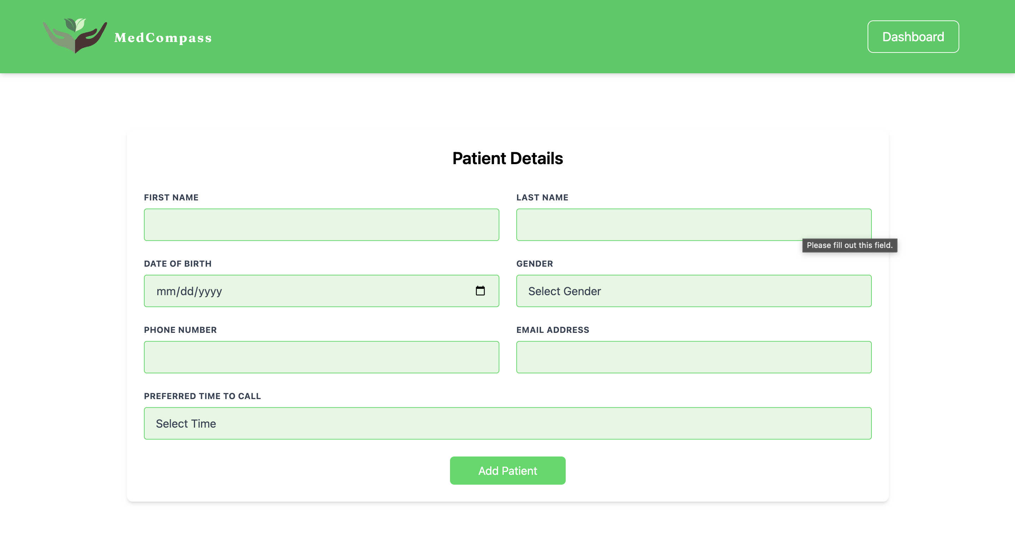Image resolution: width=1015 pixels, height=553 pixels.
Task: Click the LAST NAME label
Action: pos(542,198)
